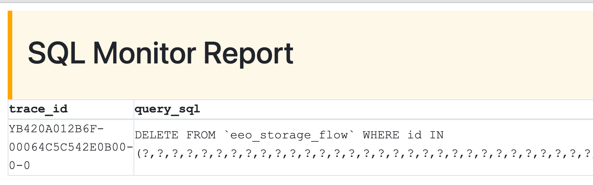The height and width of the screenshot is (185, 593).
Task: Click empty header space right of query_sql
Action: click(x=384, y=109)
